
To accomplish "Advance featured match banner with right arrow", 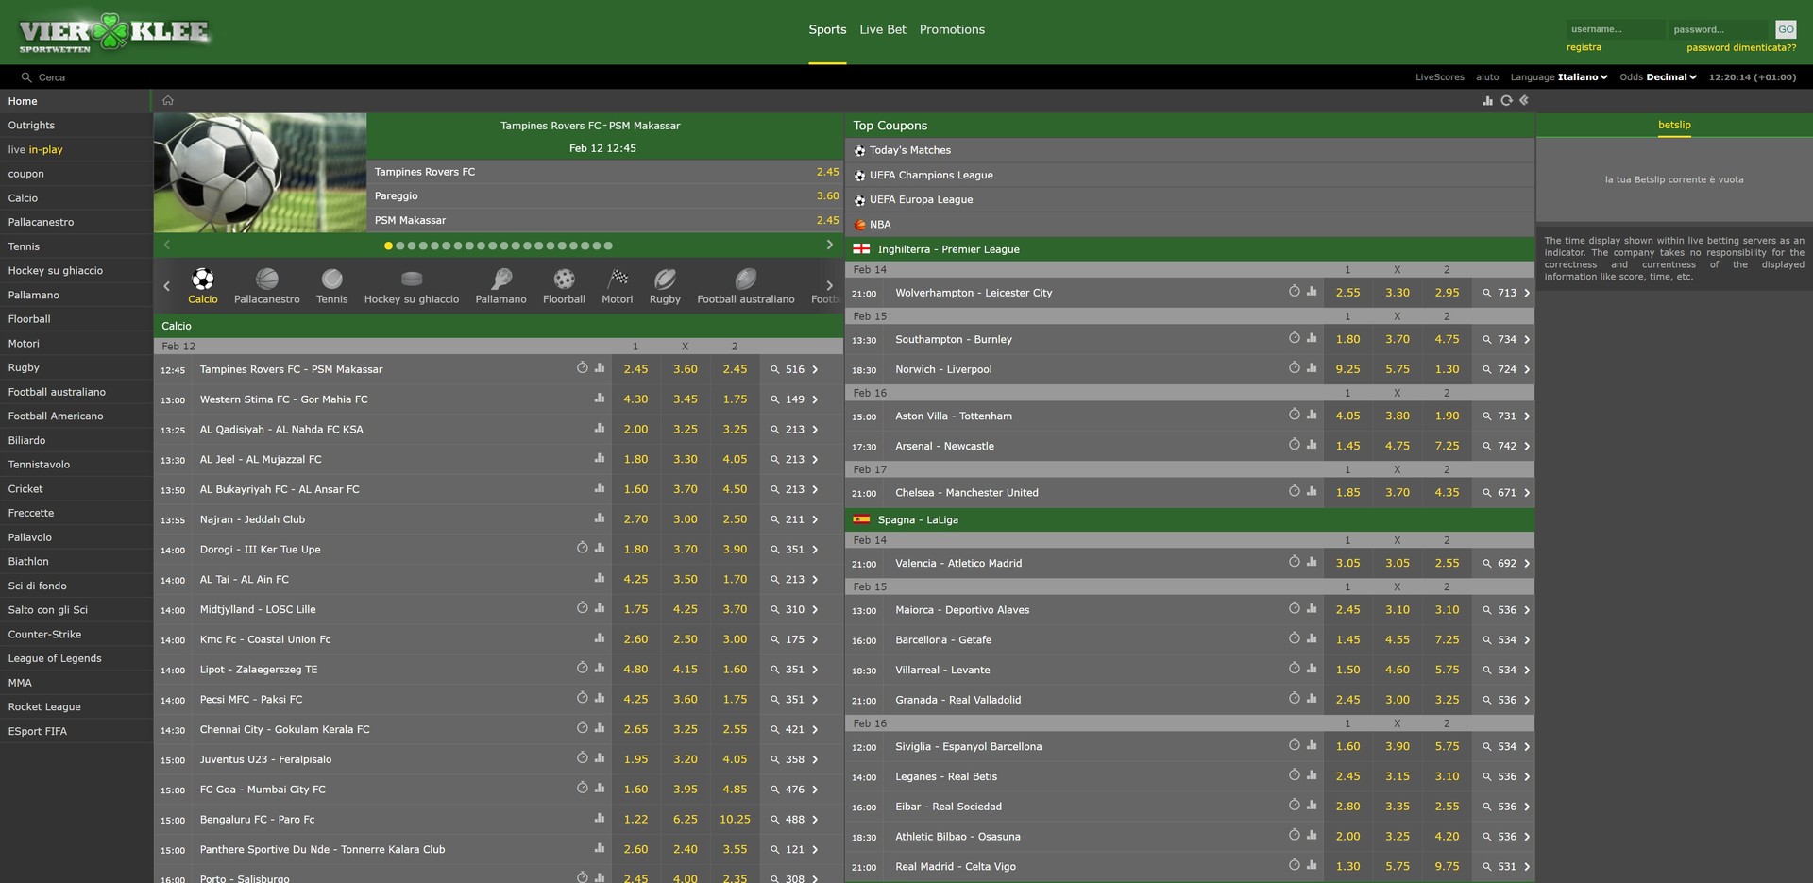I will (829, 245).
